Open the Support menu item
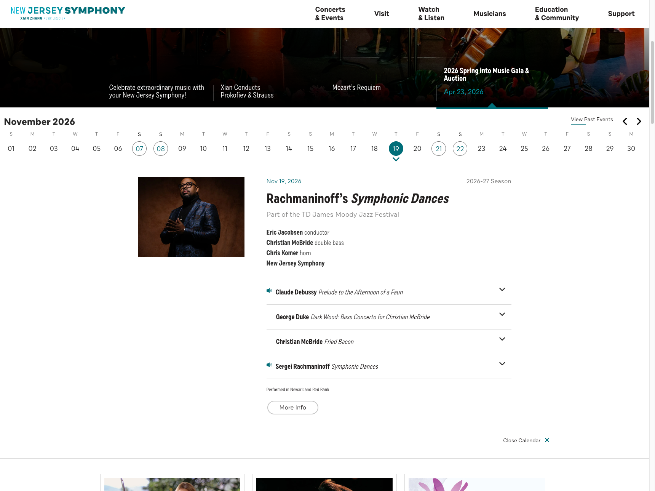 621,14
